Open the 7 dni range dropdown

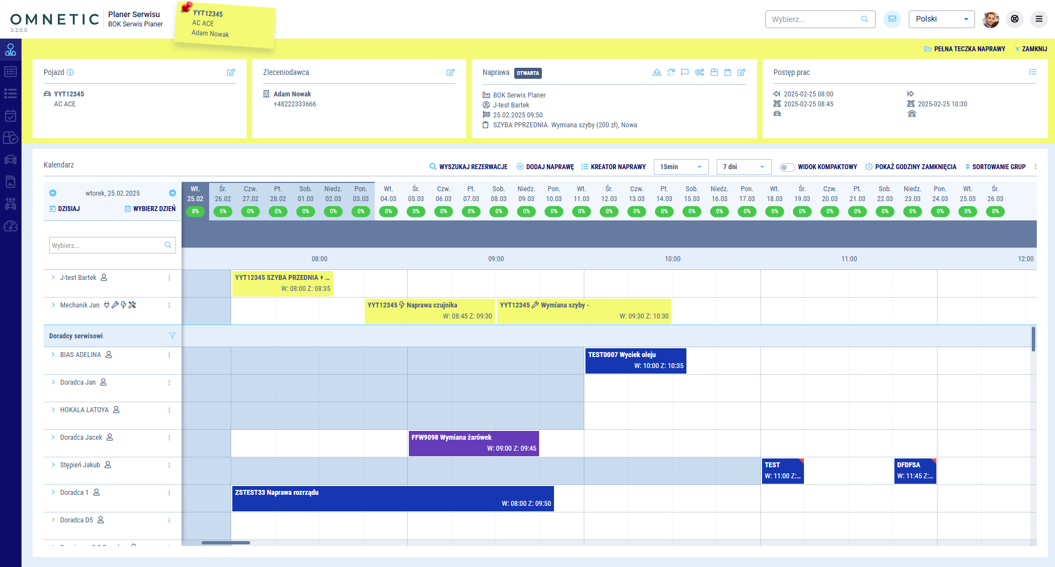click(744, 167)
